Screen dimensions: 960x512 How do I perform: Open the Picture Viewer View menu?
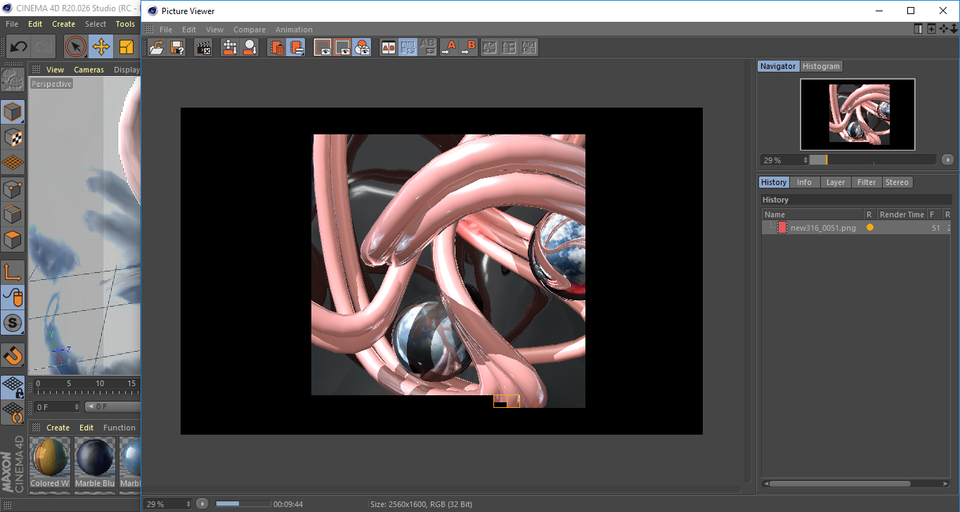pyautogui.click(x=214, y=30)
